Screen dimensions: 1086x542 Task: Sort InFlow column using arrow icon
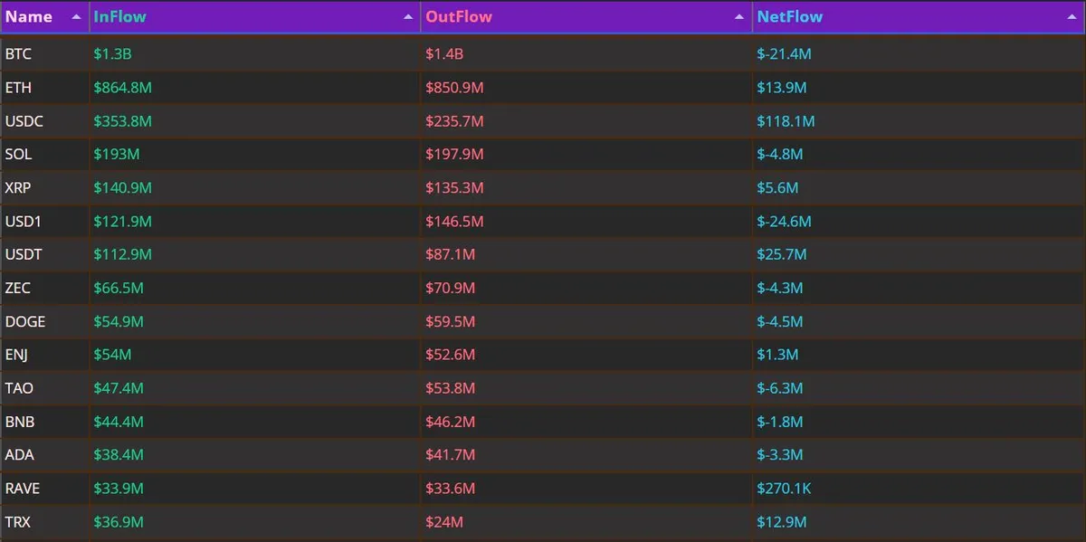click(408, 17)
